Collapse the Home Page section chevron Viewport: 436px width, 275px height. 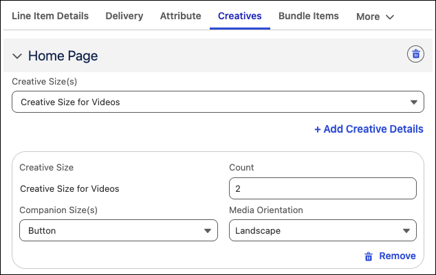tap(17, 56)
